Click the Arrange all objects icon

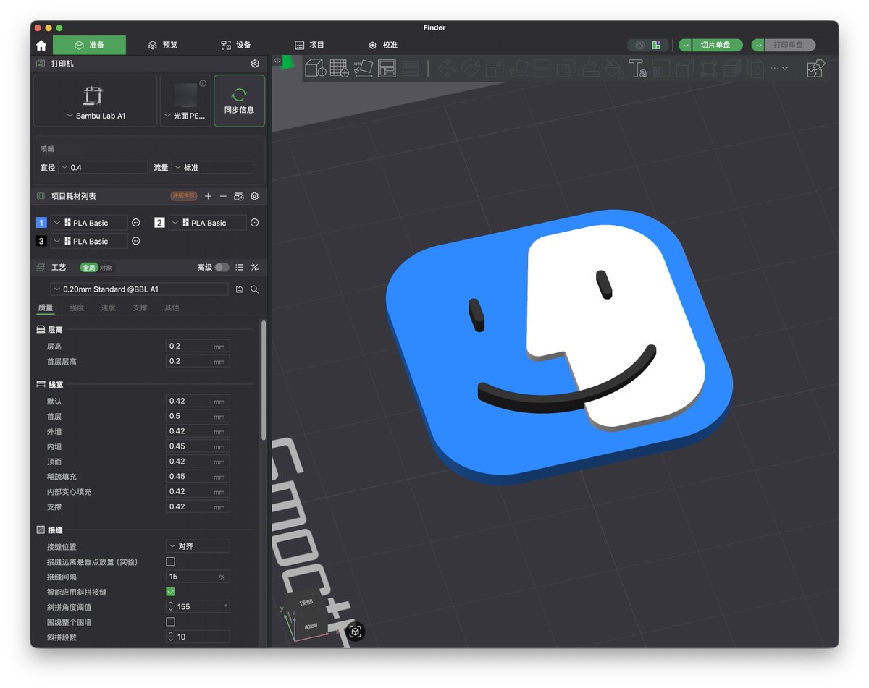click(387, 69)
